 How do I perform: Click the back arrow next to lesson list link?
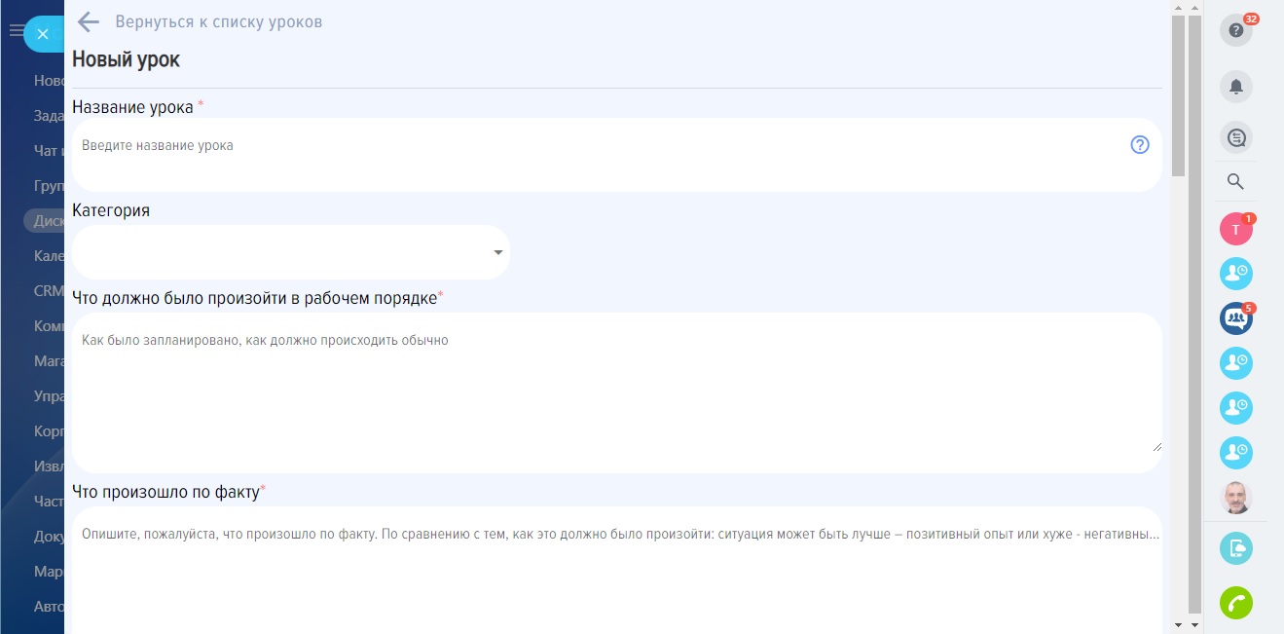coord(89,21)
